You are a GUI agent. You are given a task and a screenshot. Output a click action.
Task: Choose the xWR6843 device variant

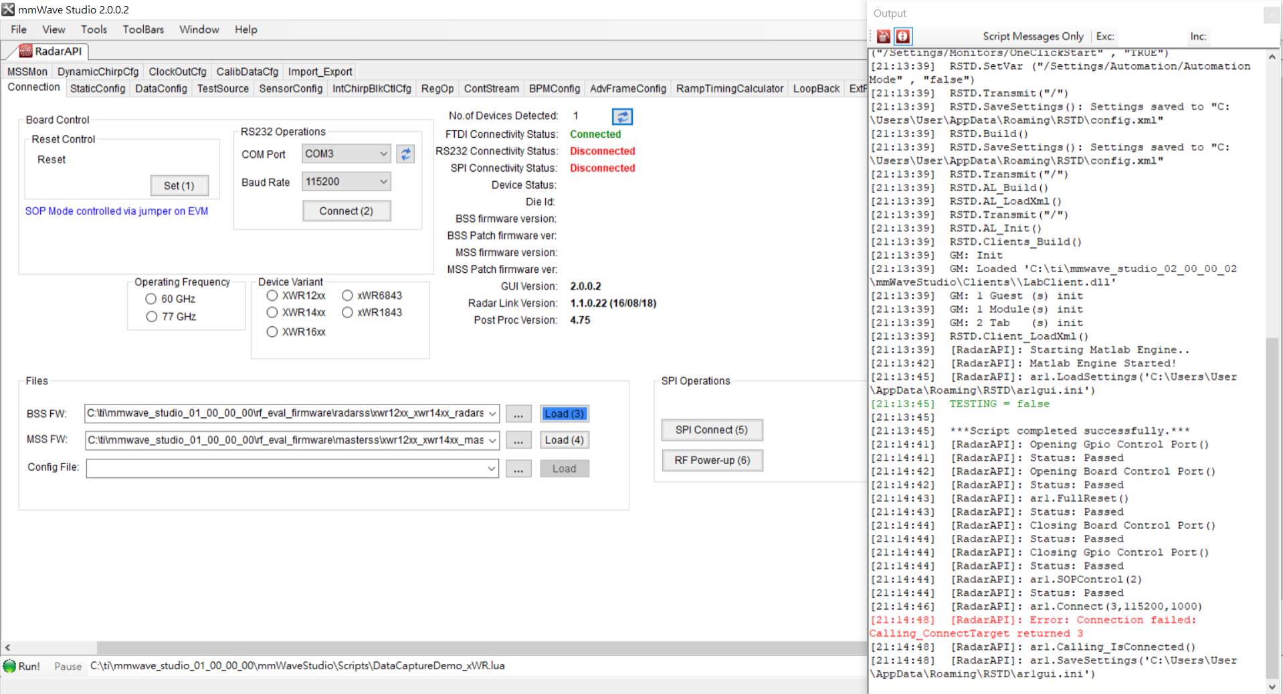[347, 296]
